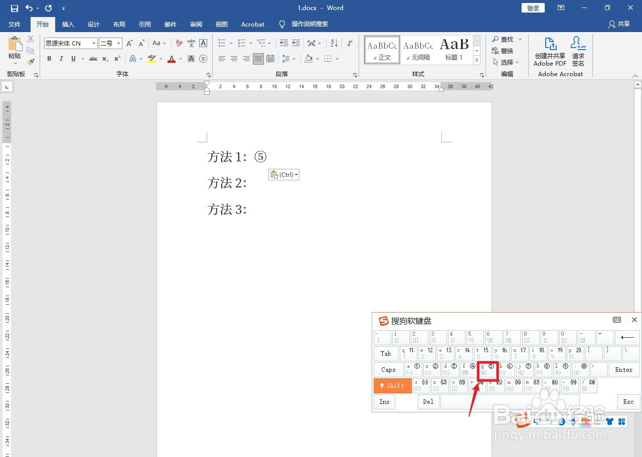
Task: Click the distributed alignment icon
Action: [x=270, y=59]
